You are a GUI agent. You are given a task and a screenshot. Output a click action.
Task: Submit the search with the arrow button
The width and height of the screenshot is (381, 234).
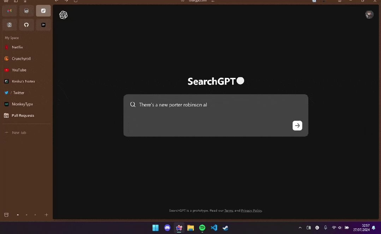click(297, 125)
